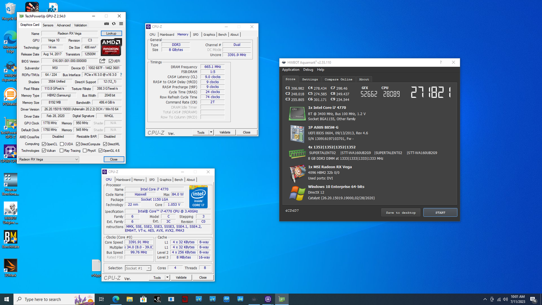Toggle the Ray Tracing checkbox
The height and width of the screenshot is (305, 542).
coord(62,151)
